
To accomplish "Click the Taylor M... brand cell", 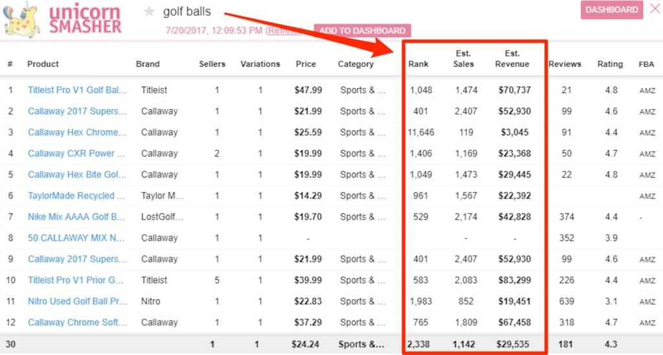I will point(163,195).
